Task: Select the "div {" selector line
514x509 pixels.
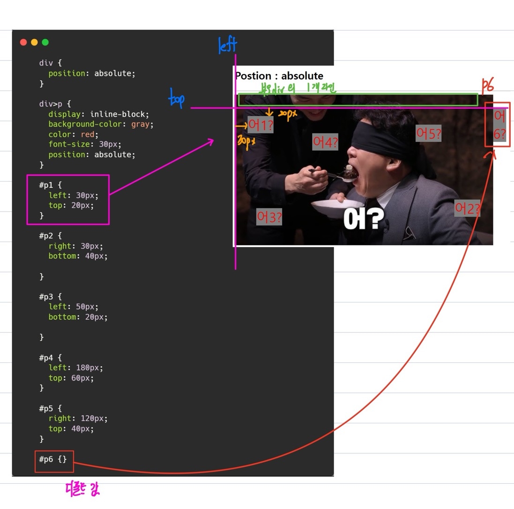Action: (x=51, y=63)
